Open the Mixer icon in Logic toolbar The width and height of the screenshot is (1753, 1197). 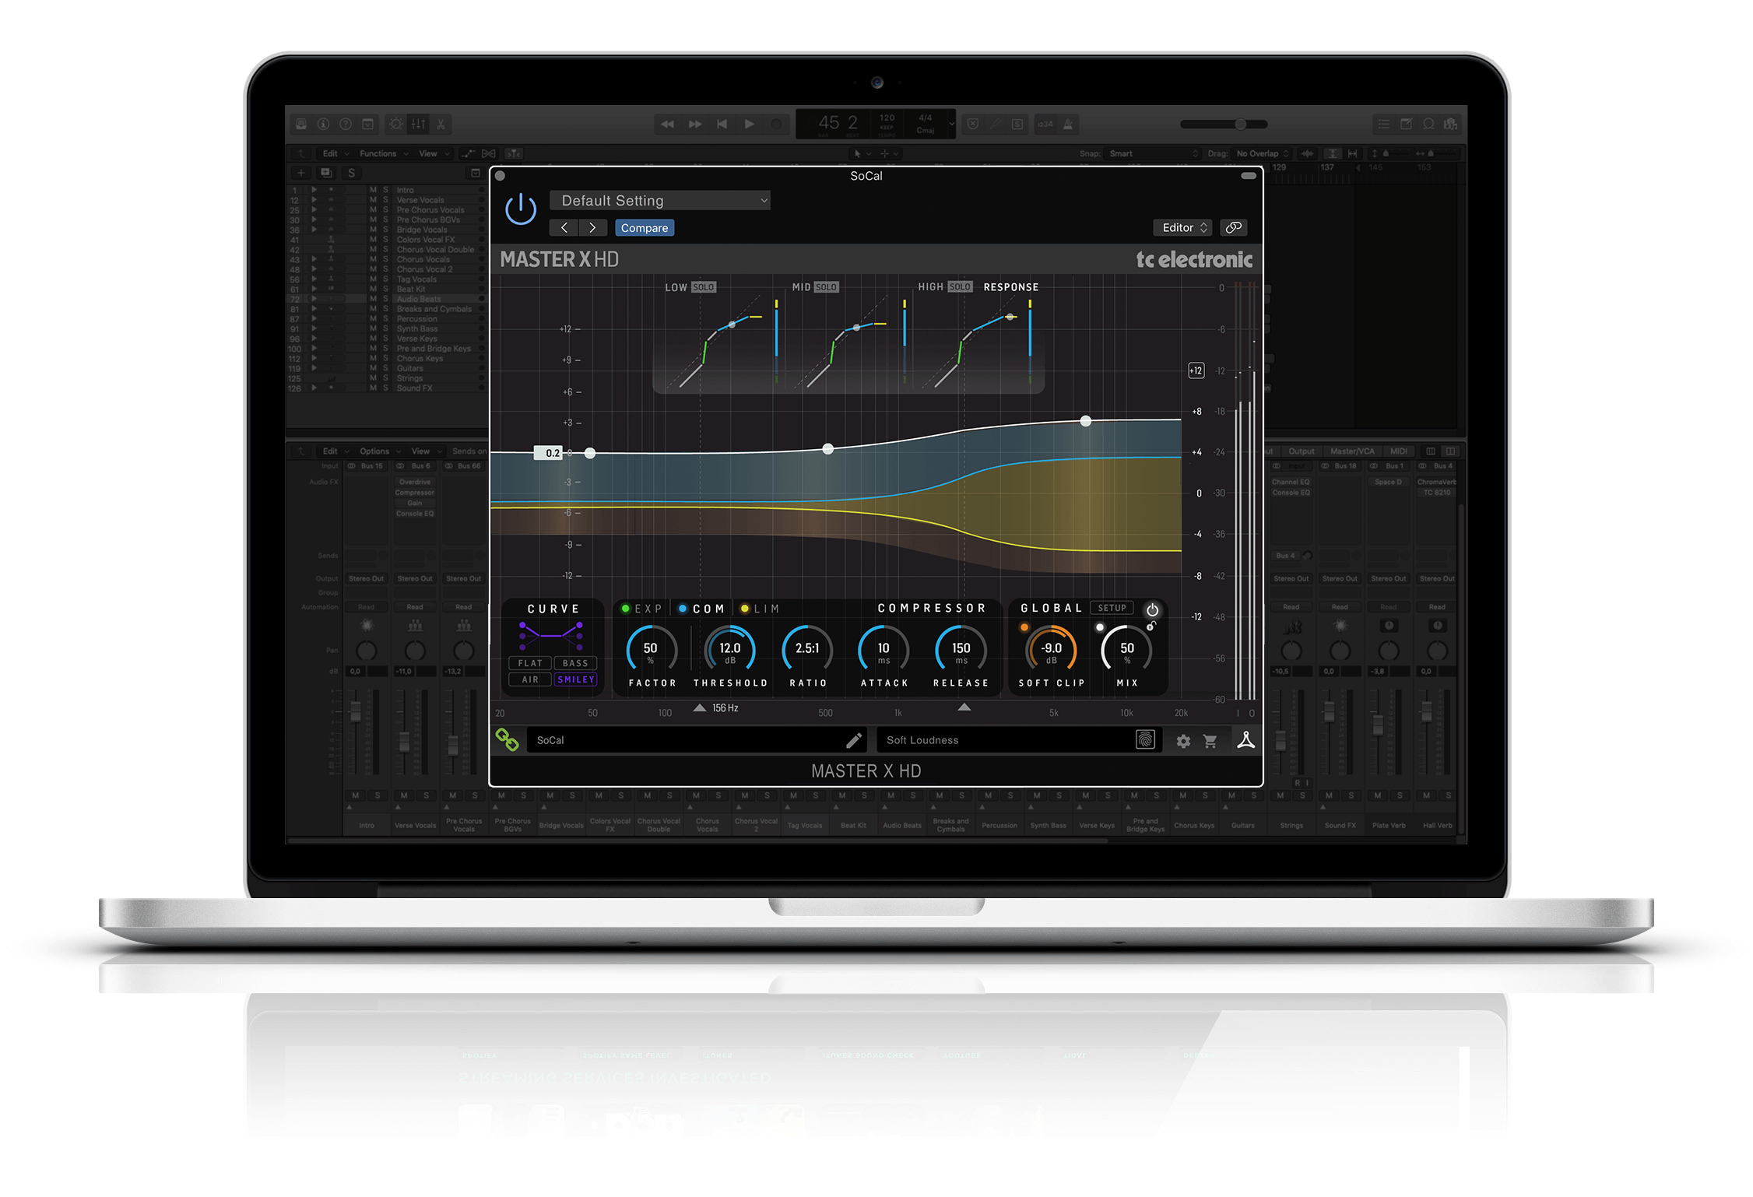pos(419,124)
